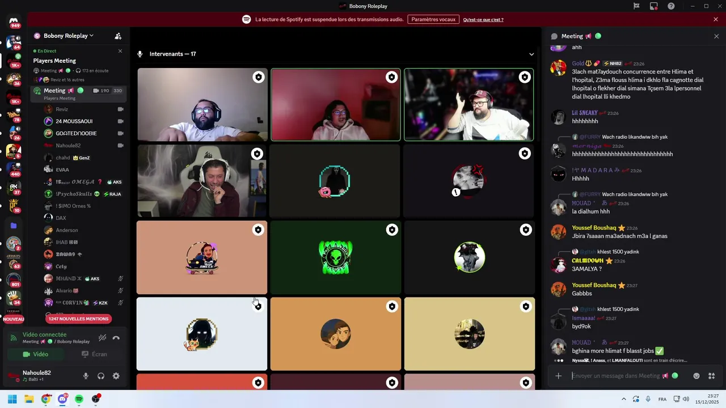Mute the microphone in the user panel
Screen dimensions: 726x408
86,376
